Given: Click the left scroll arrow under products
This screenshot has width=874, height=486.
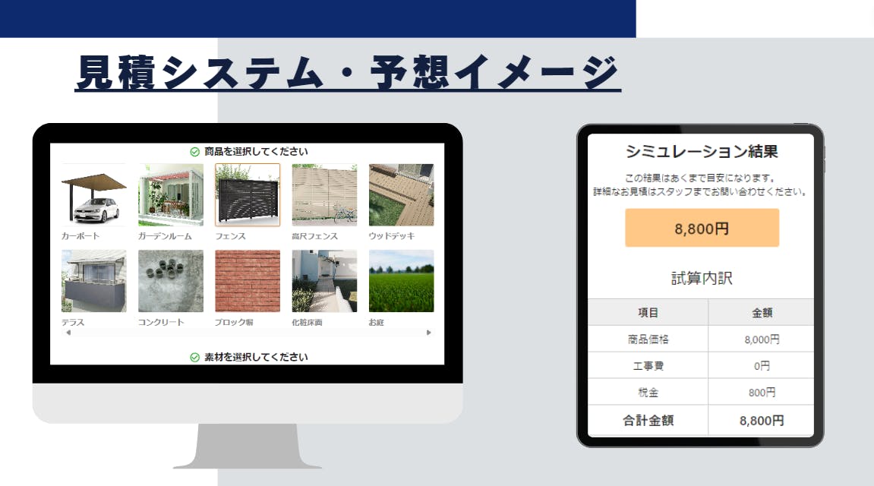Looking at the screenshot, I should 68,333.
